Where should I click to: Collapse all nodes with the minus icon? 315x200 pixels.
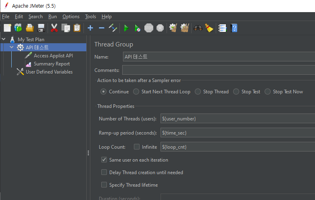[102, 28]
